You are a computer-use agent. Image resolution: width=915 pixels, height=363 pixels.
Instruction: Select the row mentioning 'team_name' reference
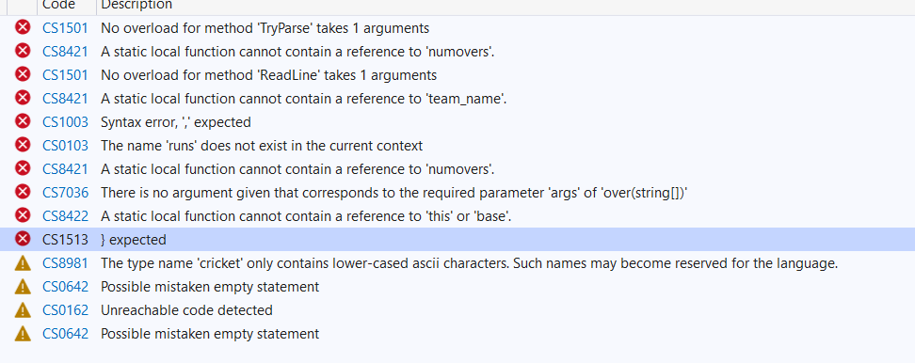457,98
